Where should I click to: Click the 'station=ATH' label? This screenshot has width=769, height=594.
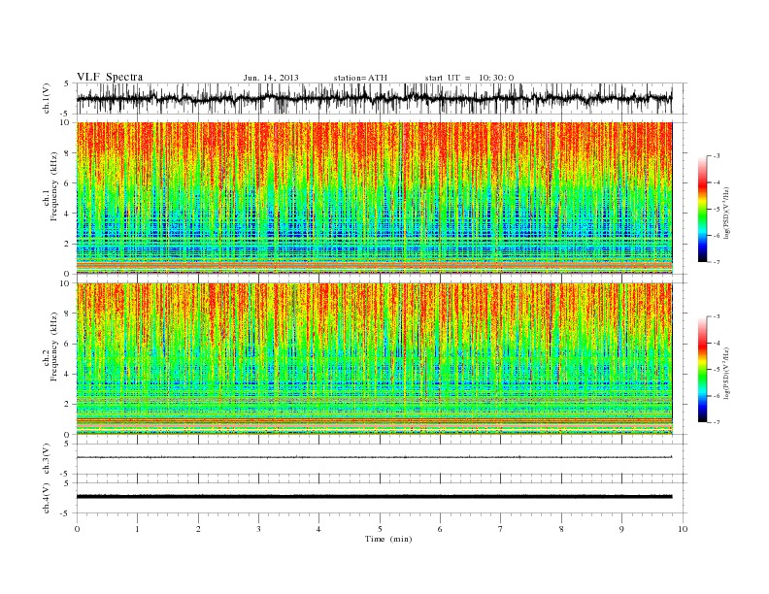pos(360,78)
